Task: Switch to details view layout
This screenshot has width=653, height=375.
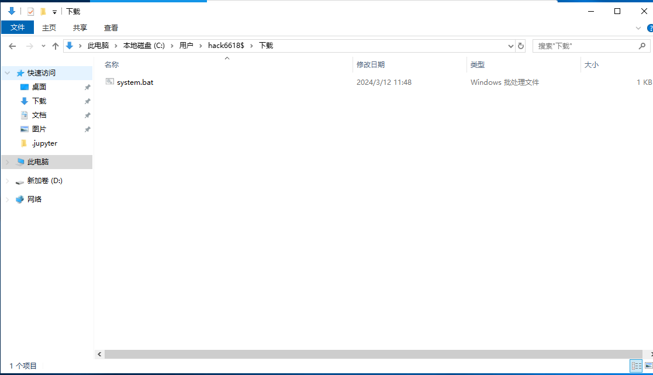Action: (636, 366)
